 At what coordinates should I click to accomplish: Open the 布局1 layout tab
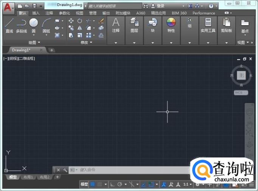pos(28,177)
